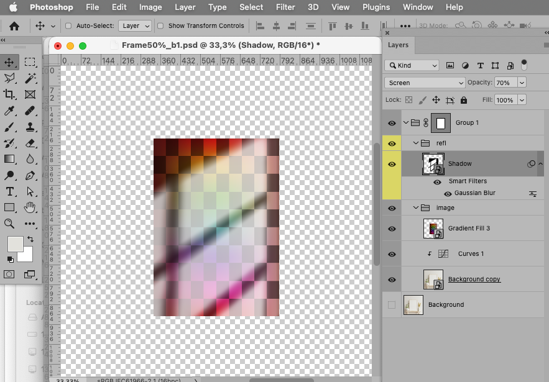The width and height of the screenshot is (549, 382).
Task: Open the Filter menu
Action: (x=285, y=7)
